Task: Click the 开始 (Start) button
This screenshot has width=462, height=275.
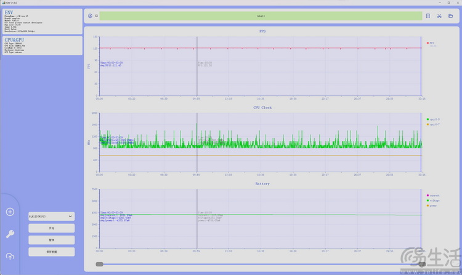Action: 51,228
